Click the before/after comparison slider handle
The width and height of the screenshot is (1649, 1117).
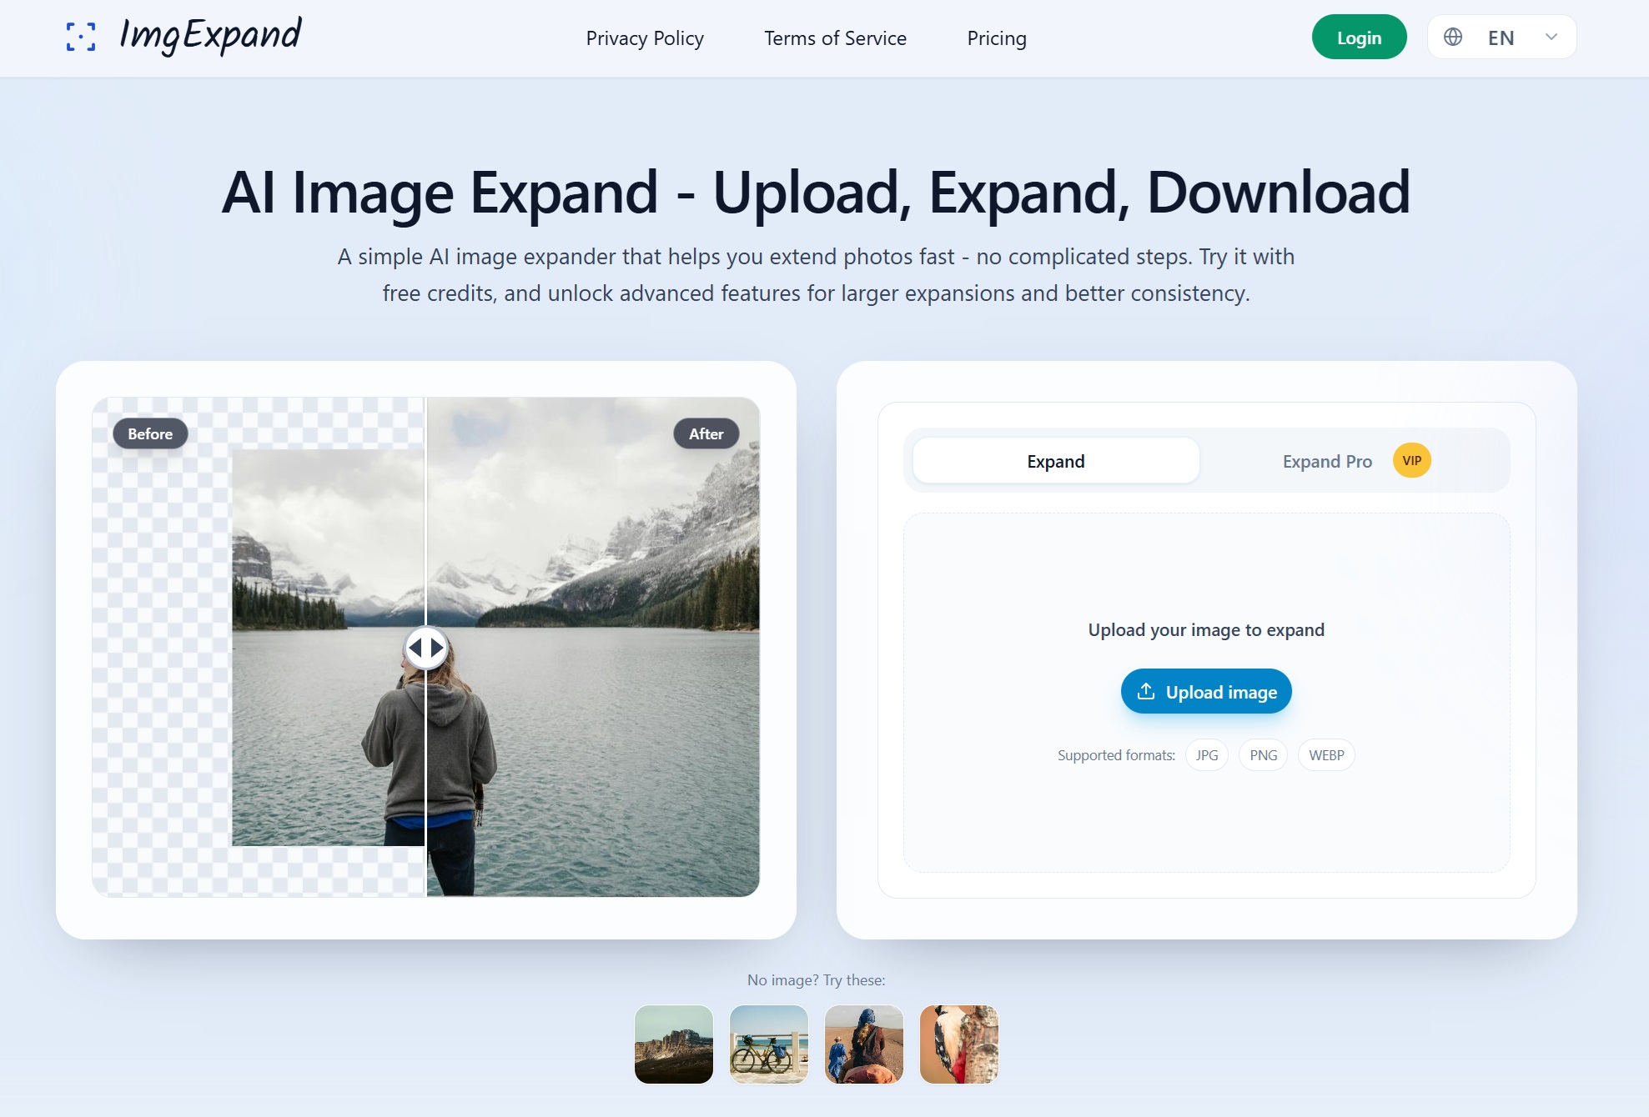pos(426,648)
